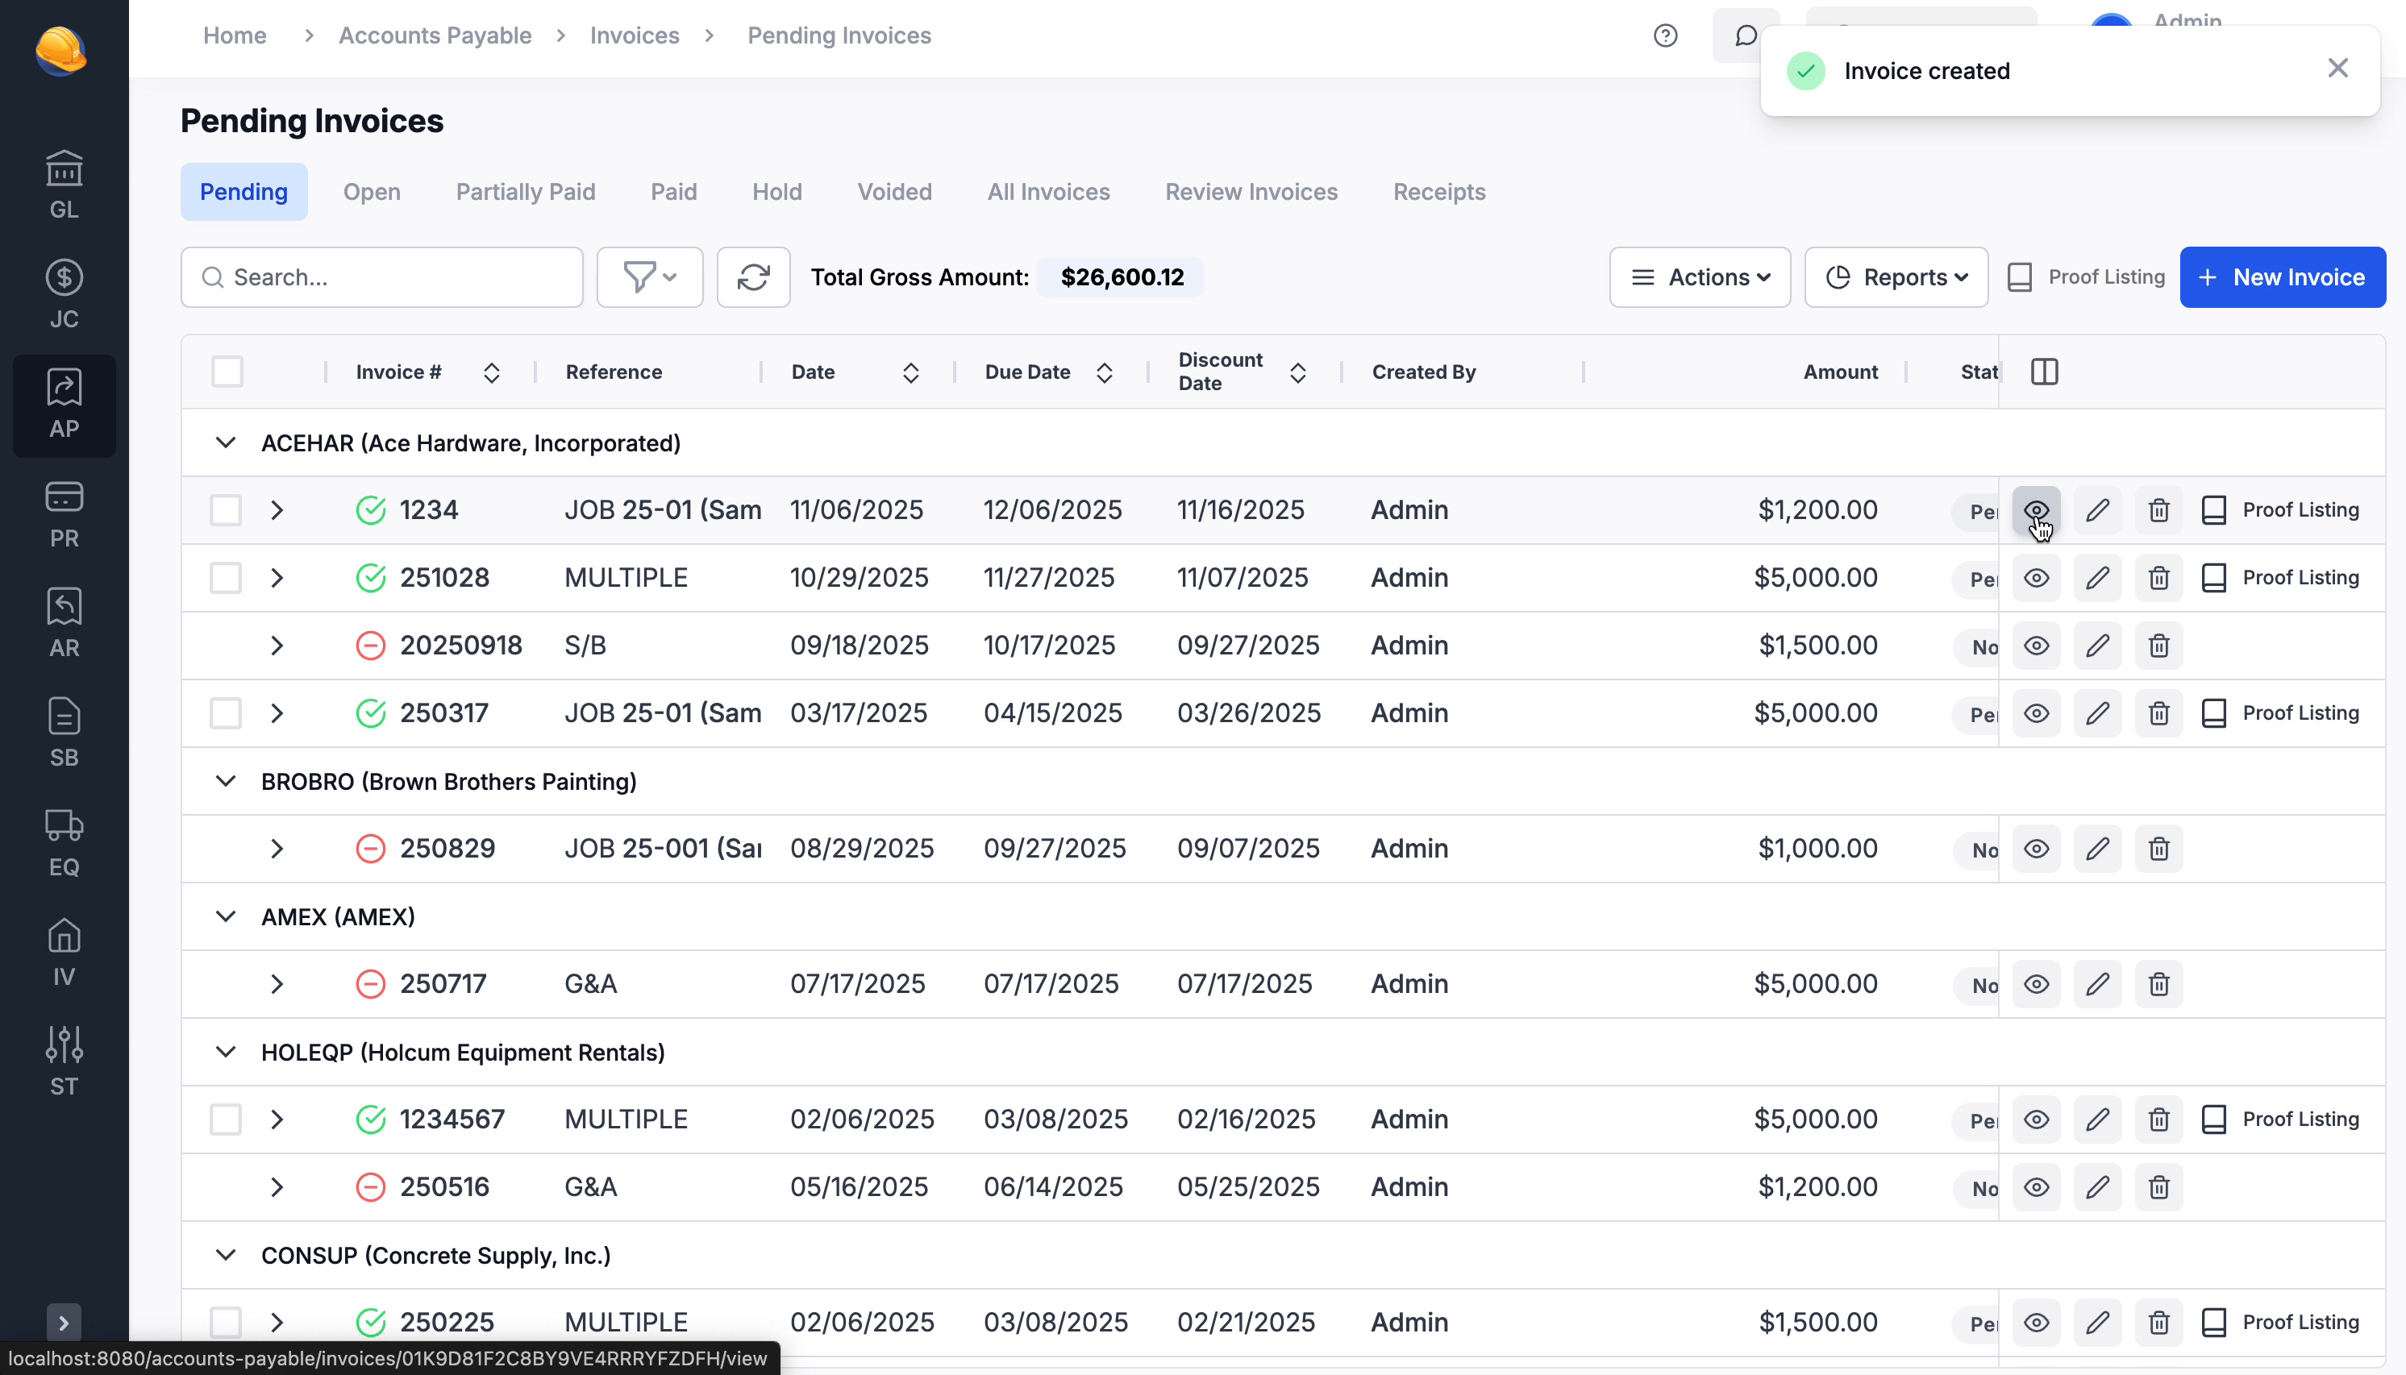View invoice 250717 with eye icon
This screenshot has width=2406, height=1375.
coord(2036,984)
